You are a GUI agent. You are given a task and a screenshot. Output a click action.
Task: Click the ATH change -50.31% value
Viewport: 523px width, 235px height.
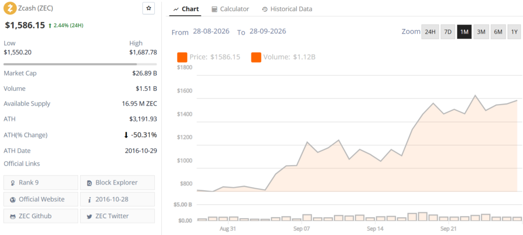144,135
